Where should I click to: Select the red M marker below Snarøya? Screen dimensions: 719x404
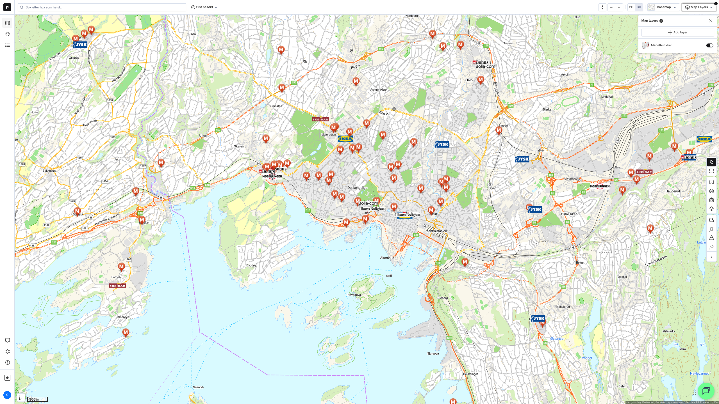coord(126,333)
